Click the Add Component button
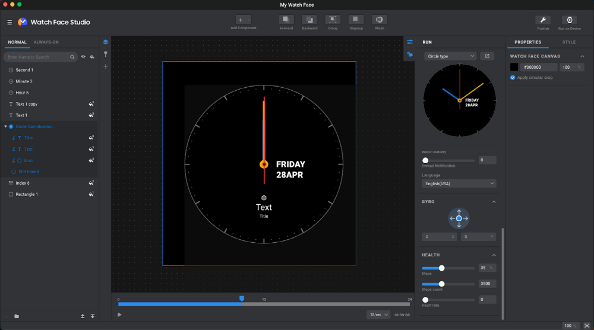The width and height of the screenshot is (594, 330). click(x=244, y=20)
